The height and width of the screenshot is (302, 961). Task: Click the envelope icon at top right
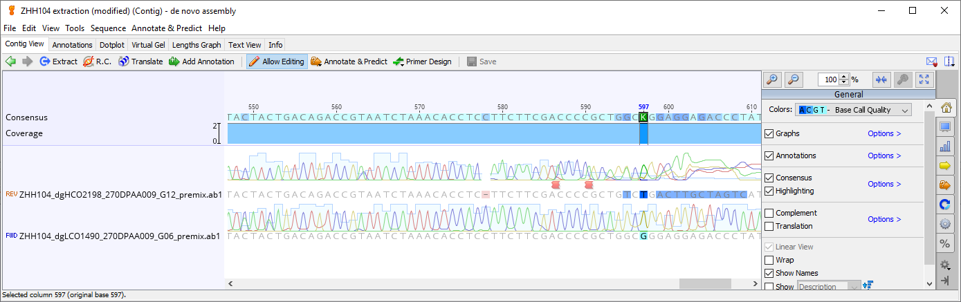(932, 62)
